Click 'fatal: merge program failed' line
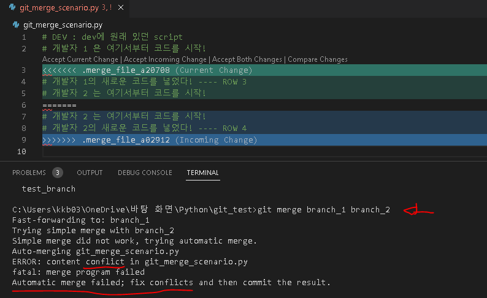The image size is (487, 298). point(79,272)
